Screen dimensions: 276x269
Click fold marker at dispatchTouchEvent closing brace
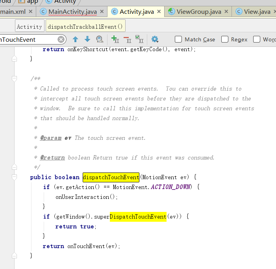pos(15,256)
